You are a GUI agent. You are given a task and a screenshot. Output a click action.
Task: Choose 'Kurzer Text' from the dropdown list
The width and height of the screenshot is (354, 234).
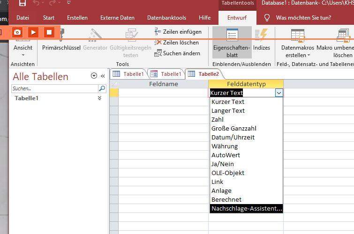(x=246, y=102)
